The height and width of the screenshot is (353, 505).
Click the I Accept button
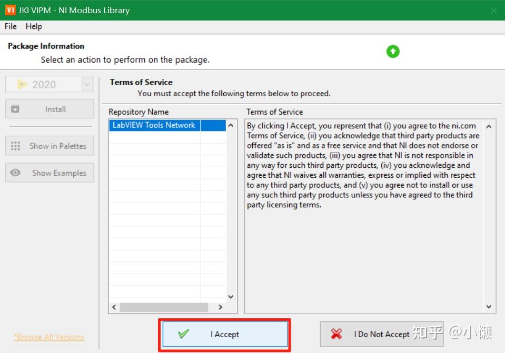click(225, 334)
